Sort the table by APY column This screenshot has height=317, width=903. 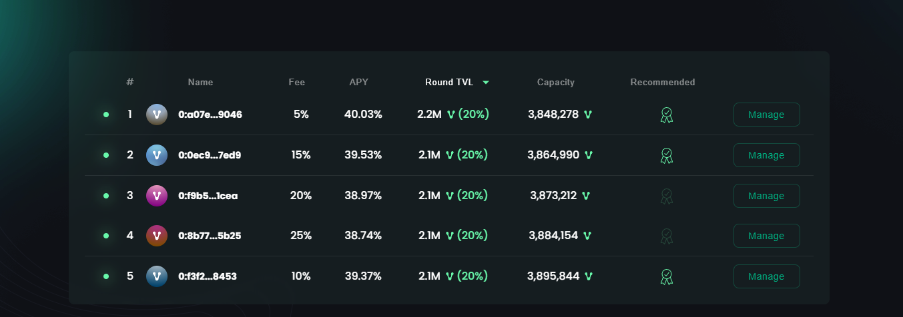tap(358, 83)
